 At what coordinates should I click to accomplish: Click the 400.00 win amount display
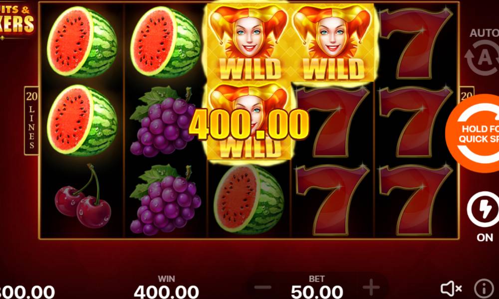[x=166, y=292]
